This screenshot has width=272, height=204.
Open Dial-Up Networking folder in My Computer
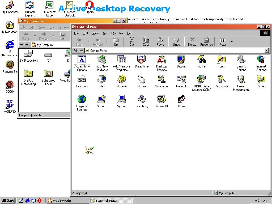coord(28,78)
